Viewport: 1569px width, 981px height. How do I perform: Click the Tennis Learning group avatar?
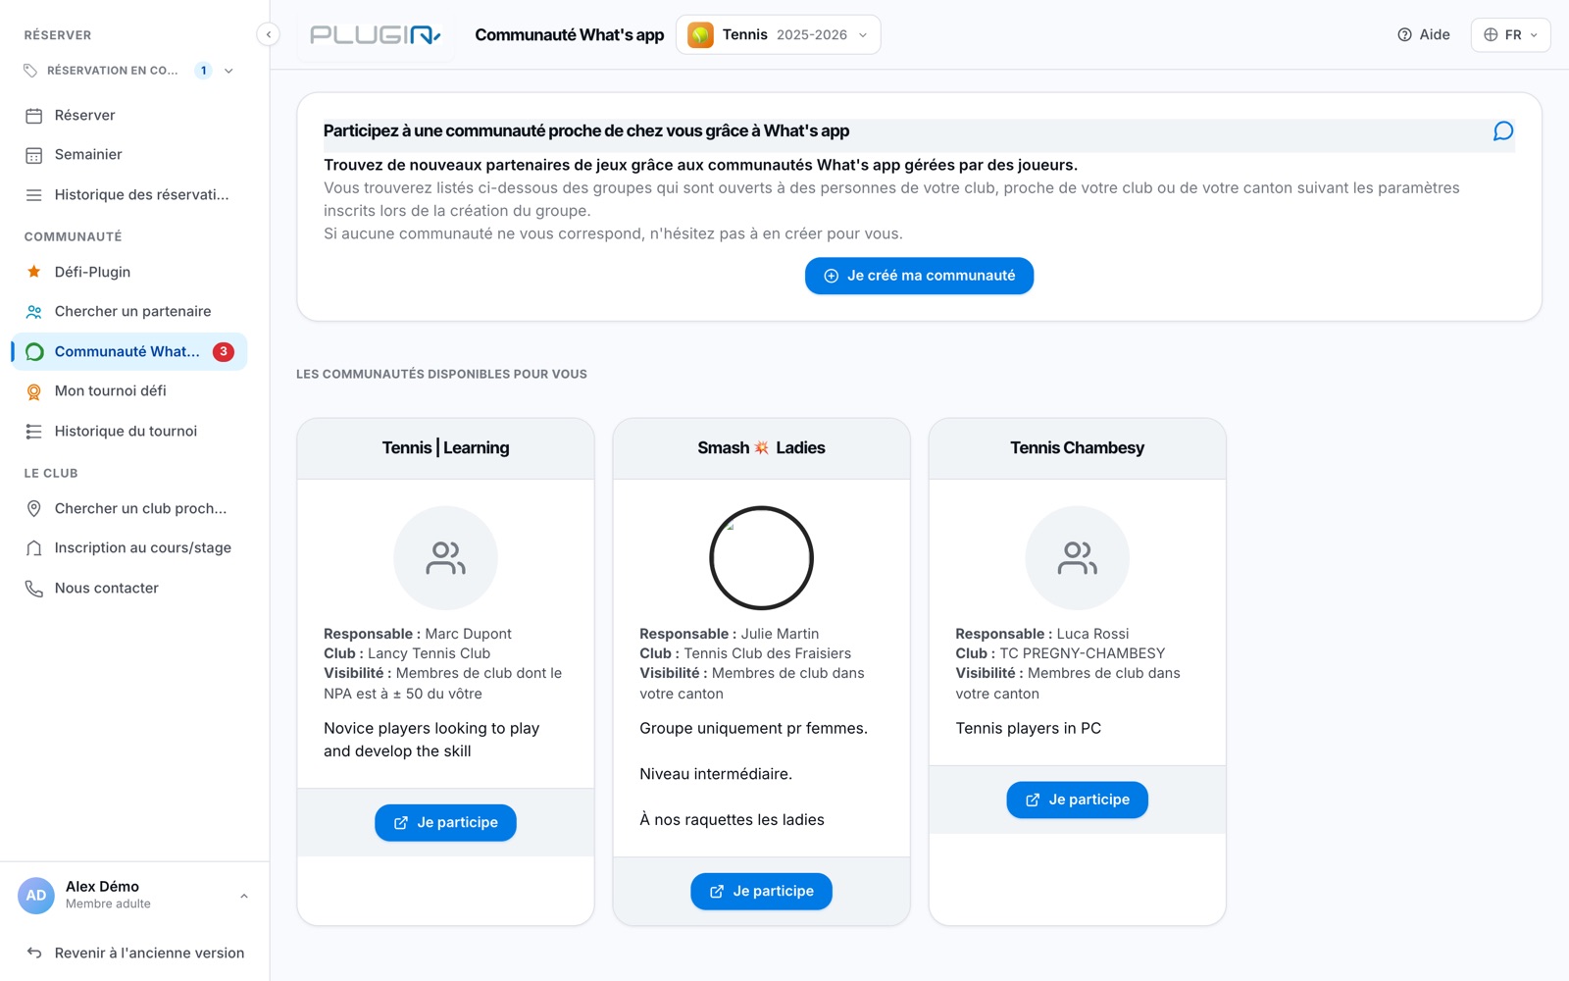(x=445, y=558)
